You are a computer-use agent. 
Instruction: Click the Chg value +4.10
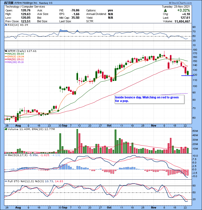click(186, 14)
